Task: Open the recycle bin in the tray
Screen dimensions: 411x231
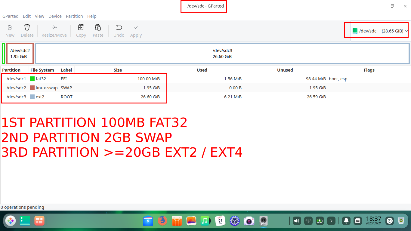Action: [401, 221]
